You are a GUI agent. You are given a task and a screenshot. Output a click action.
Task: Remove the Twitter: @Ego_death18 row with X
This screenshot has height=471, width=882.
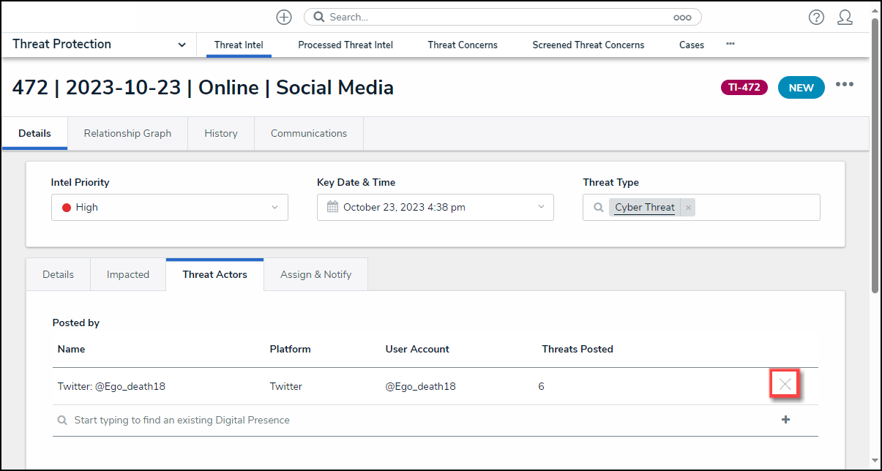click(x=785, y=384)
